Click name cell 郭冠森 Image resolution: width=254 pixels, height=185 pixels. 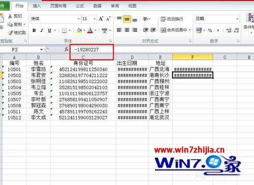click(39, 105)
